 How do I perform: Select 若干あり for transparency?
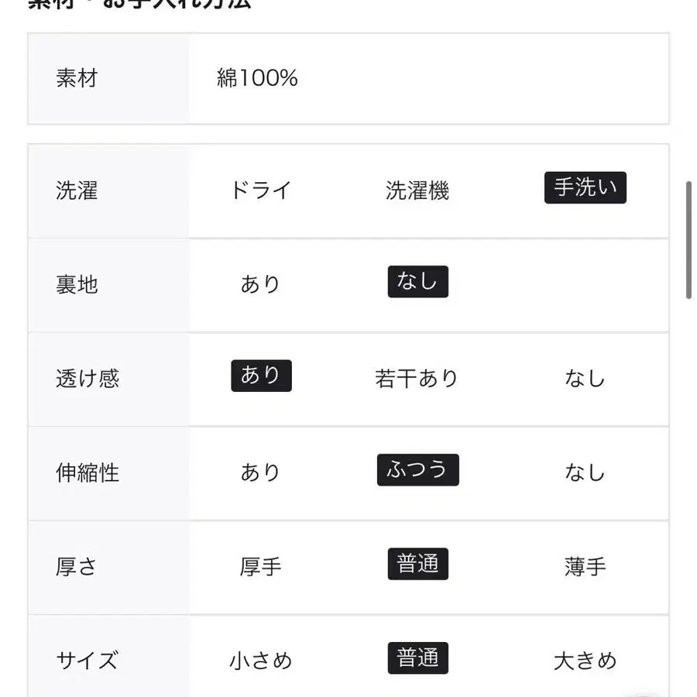tap(417, 379)
